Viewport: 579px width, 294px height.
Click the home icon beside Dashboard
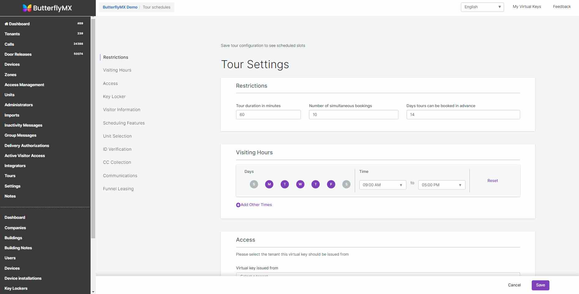tap(6, 23)
